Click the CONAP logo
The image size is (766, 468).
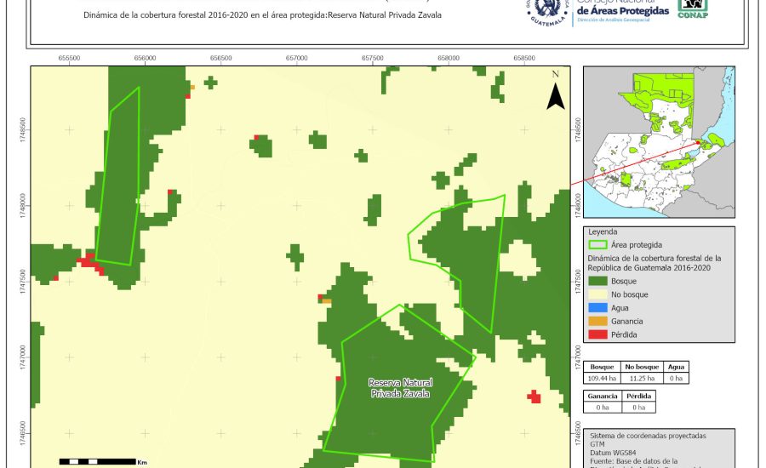point(693,8)
